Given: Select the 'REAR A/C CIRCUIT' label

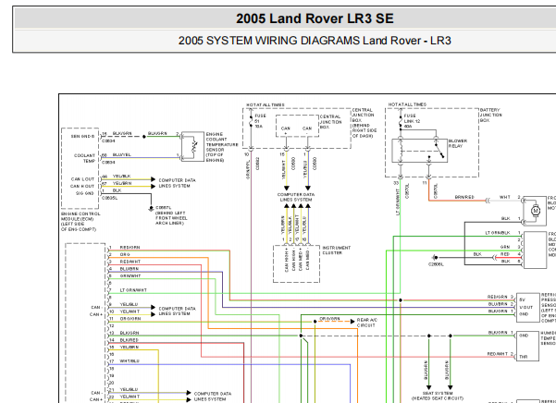Looking at the screenshot, I should coord(367,323).
